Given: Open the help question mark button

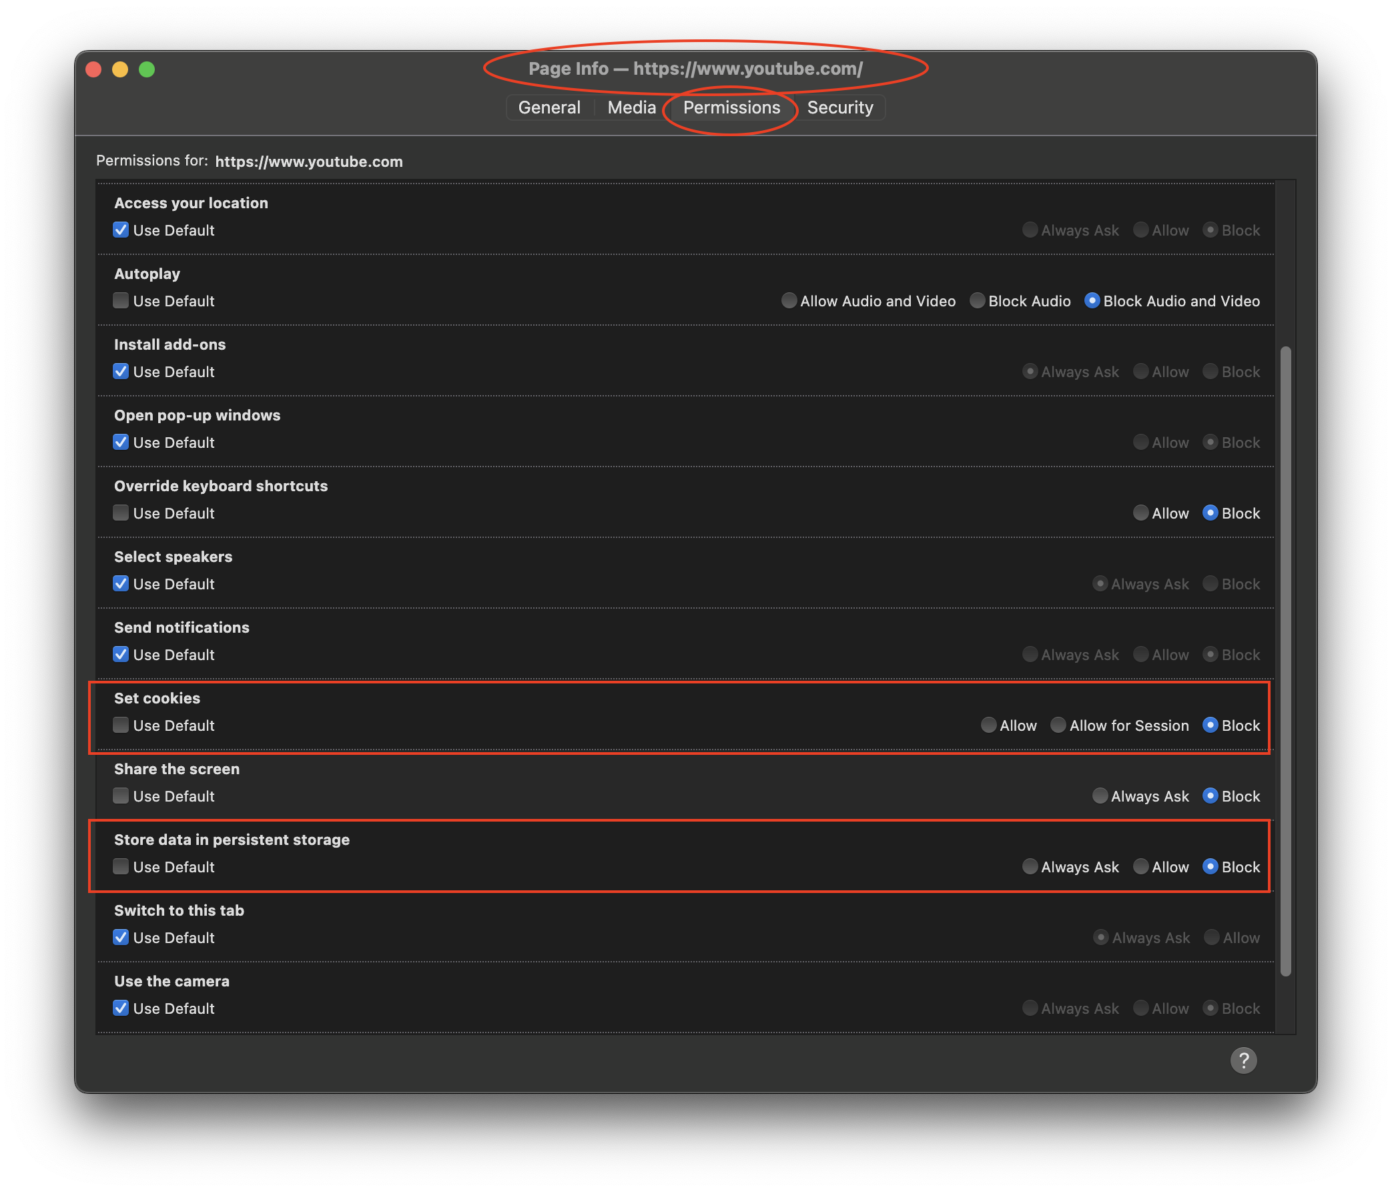Looking at the screenshot, I should point(1243,1061).
